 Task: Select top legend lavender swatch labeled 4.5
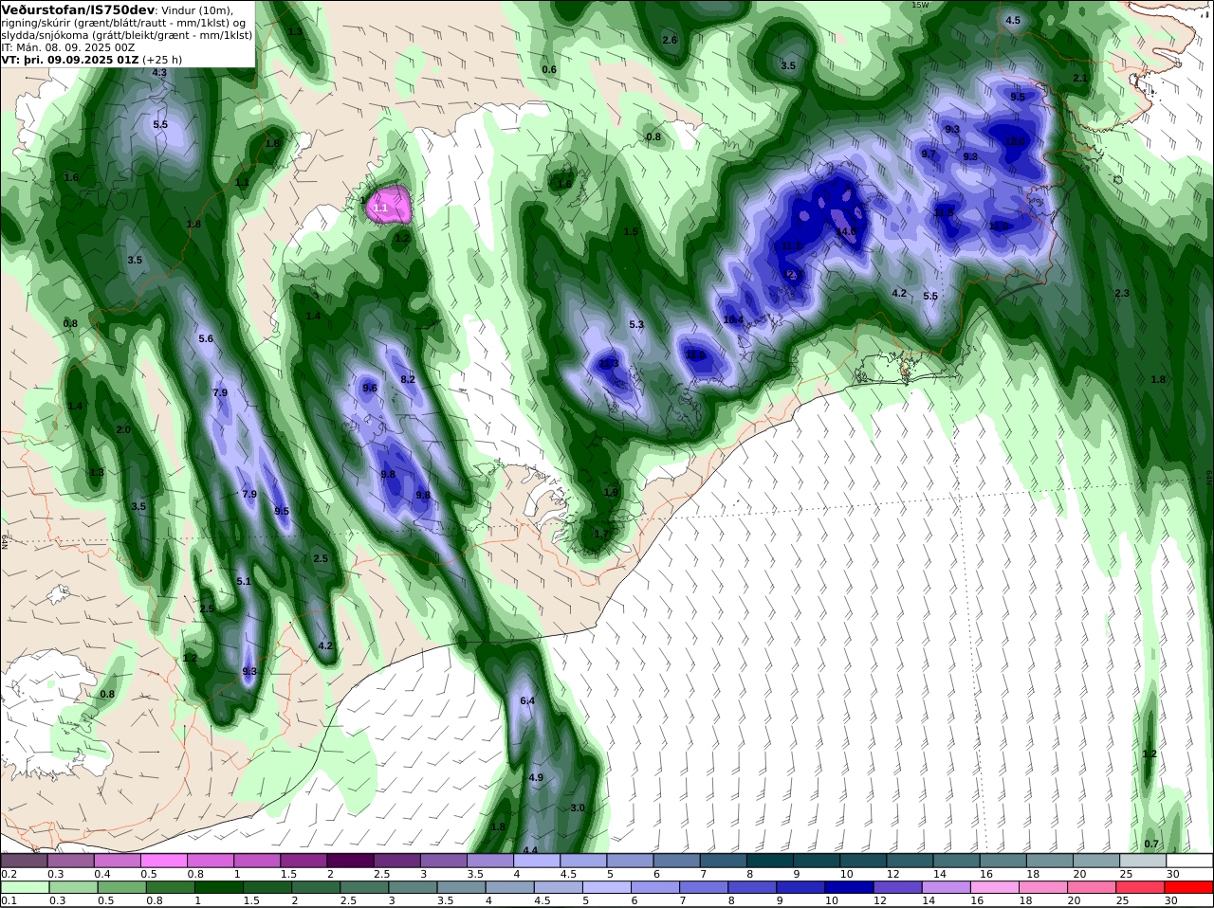pyautogui.click(x=583, y=861)
